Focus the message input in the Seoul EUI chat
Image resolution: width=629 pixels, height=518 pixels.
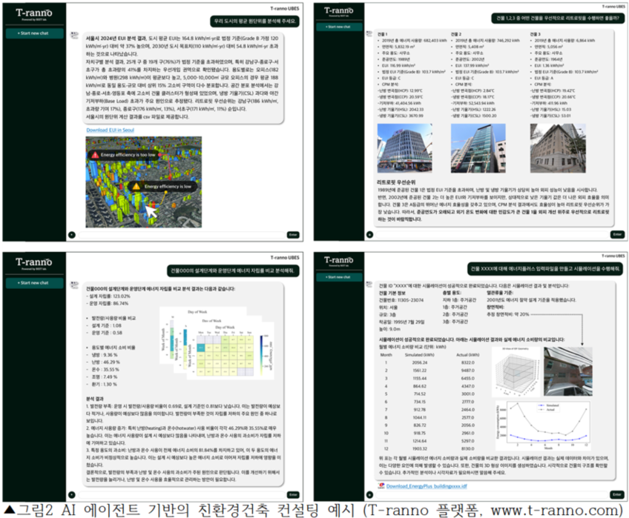[x=181, y=235]
